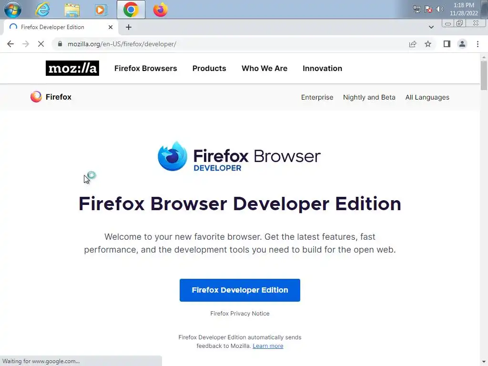
Task: Click the Mozilla logo
Action: coord(72,68)
